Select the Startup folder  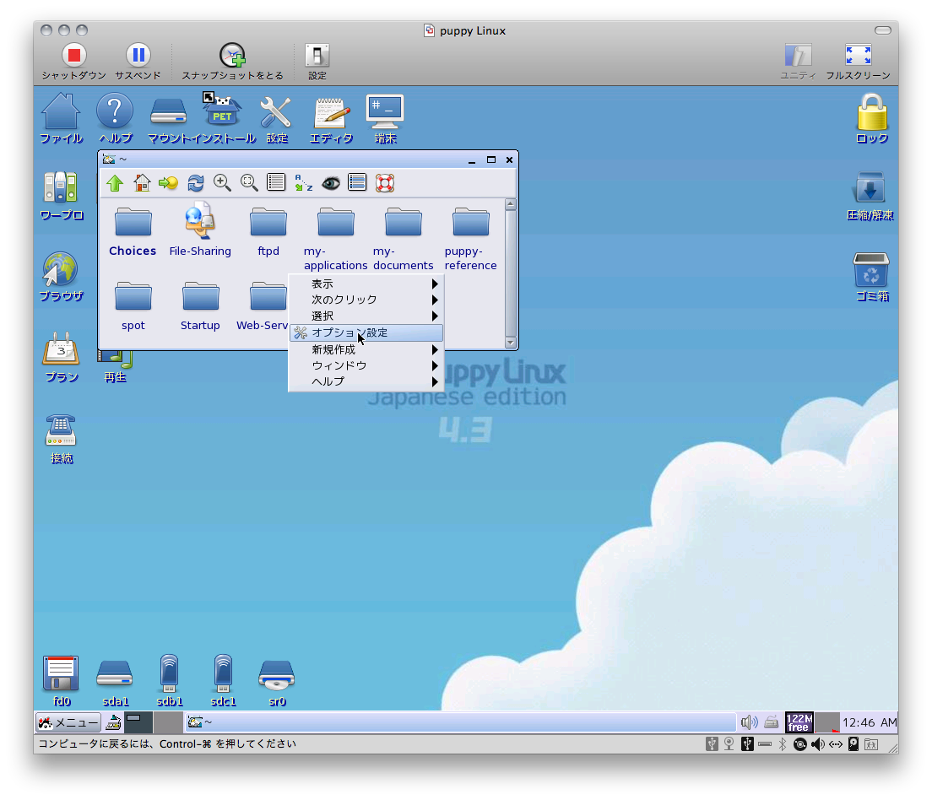[200, 306]
